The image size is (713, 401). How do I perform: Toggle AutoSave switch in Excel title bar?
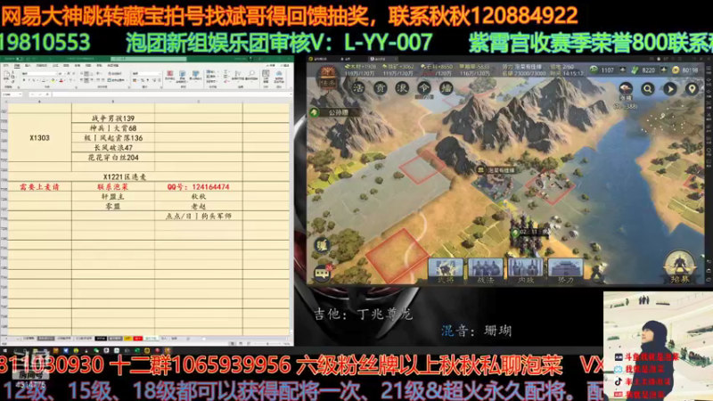pyautogui.click(x=20, y=59)
